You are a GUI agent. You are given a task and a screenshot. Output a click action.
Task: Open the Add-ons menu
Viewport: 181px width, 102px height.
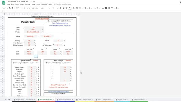click(44, 4)
